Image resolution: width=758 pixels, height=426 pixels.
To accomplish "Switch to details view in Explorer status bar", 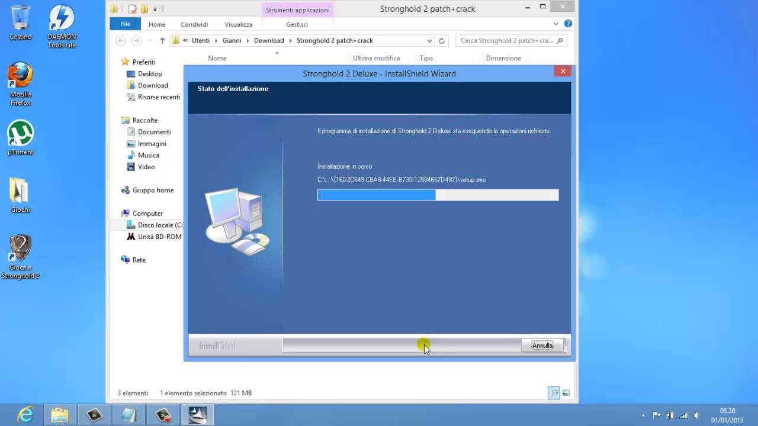I will (554, 393).
